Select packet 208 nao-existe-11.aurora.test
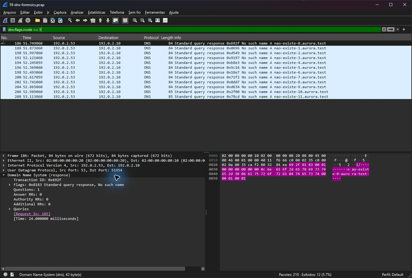The width and height of the screenshot is (412, 278). point(206,97)
